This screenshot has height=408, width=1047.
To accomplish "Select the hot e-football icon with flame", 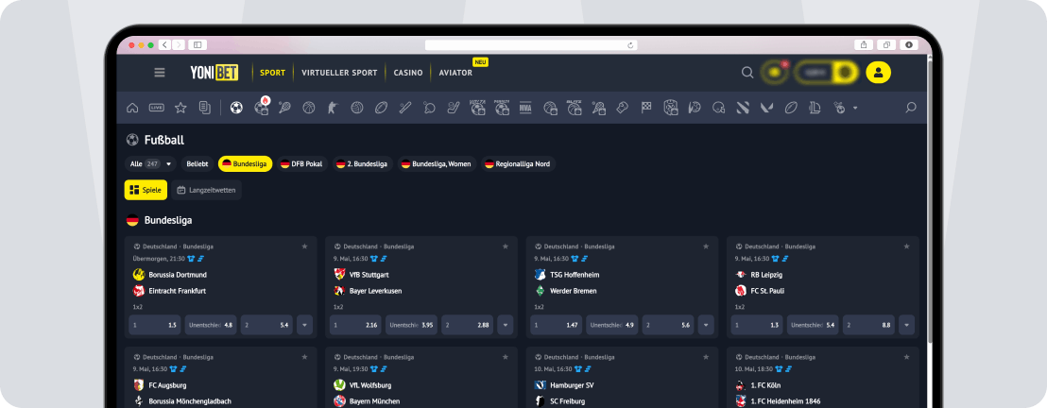I will tap(262, 107).
